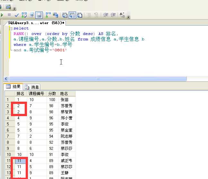Click the name cell 蔡莎莎 in row 12

67,167
